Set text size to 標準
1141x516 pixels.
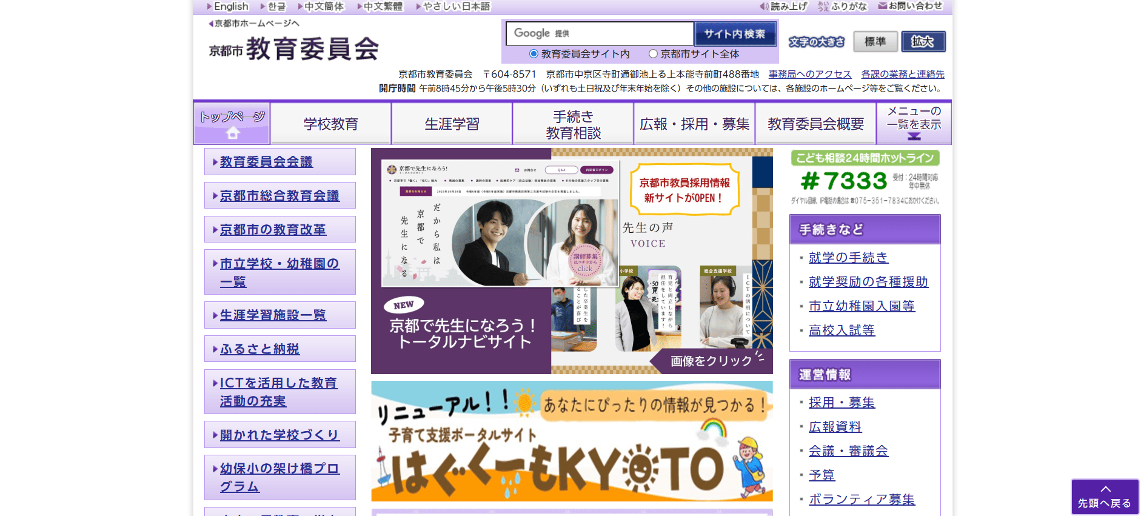click(x=875, y=42)
